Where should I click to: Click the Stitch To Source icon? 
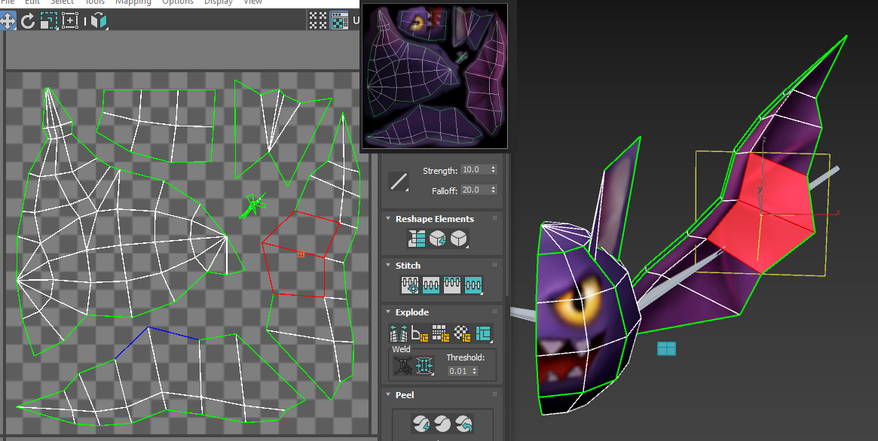452,285
